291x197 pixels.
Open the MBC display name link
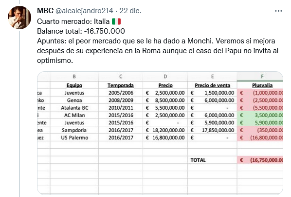pyautogui.click(x=45, y=11)
